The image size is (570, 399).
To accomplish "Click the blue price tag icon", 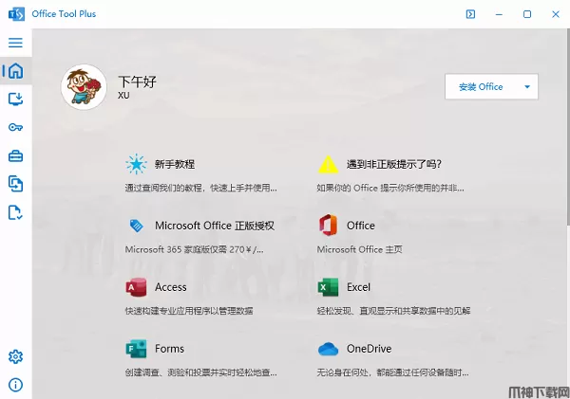I will coord(136,226).
